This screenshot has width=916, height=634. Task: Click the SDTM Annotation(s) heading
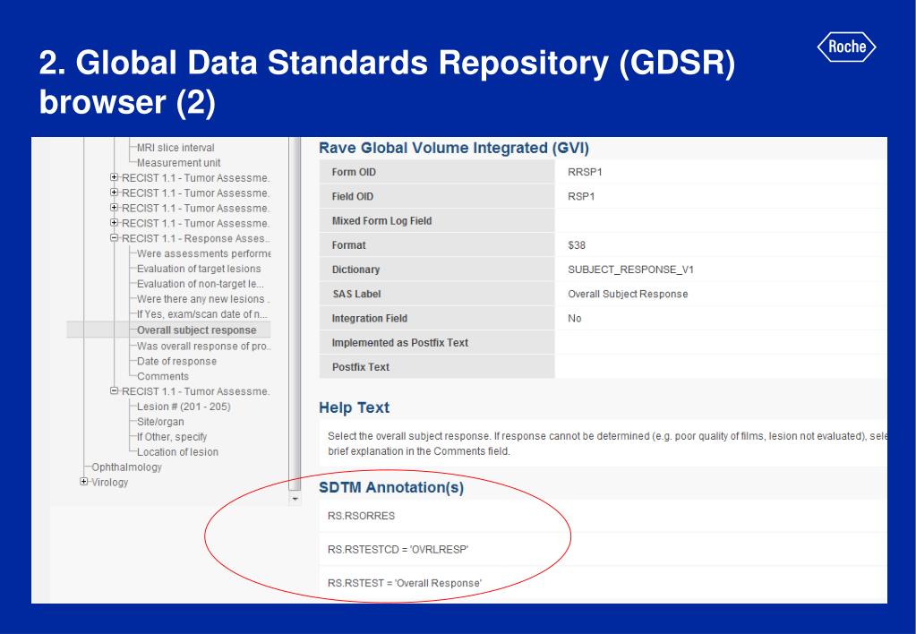point(391,487)
